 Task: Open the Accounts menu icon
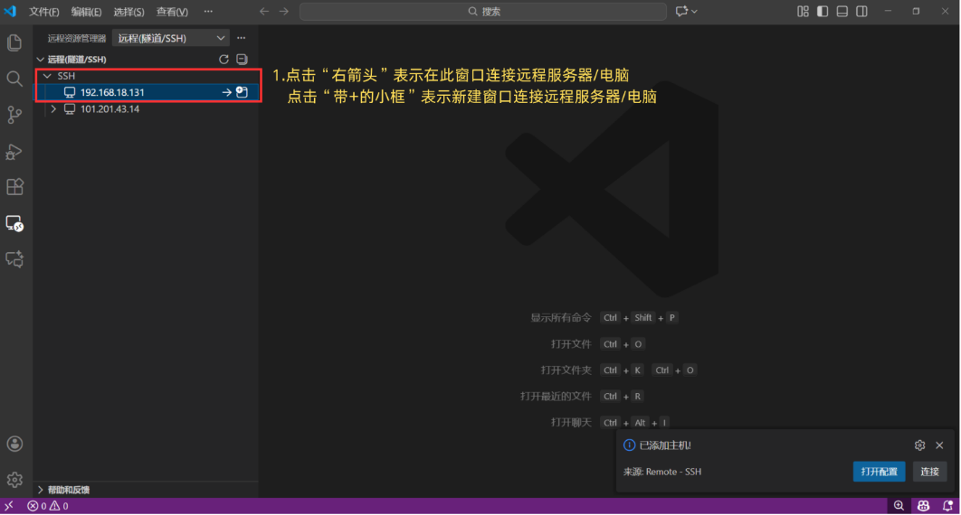[x=14, y=444]
